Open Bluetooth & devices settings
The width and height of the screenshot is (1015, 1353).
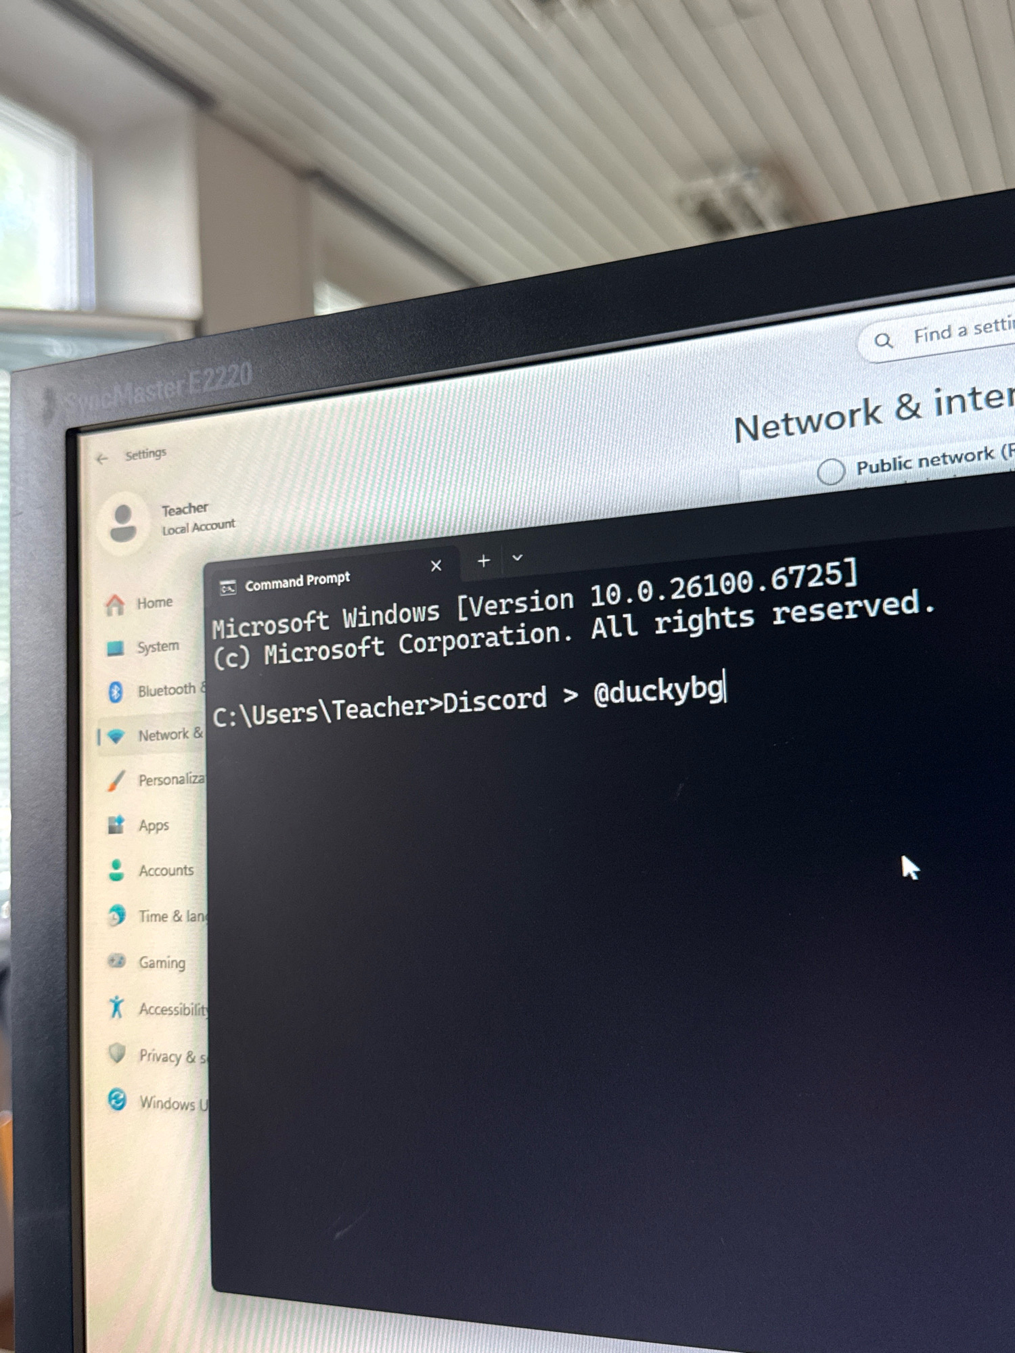tap(156, 691)
